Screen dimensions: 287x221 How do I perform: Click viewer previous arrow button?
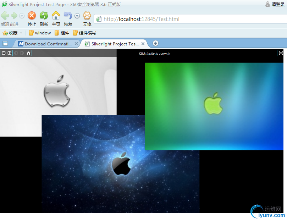click(16, 53)
